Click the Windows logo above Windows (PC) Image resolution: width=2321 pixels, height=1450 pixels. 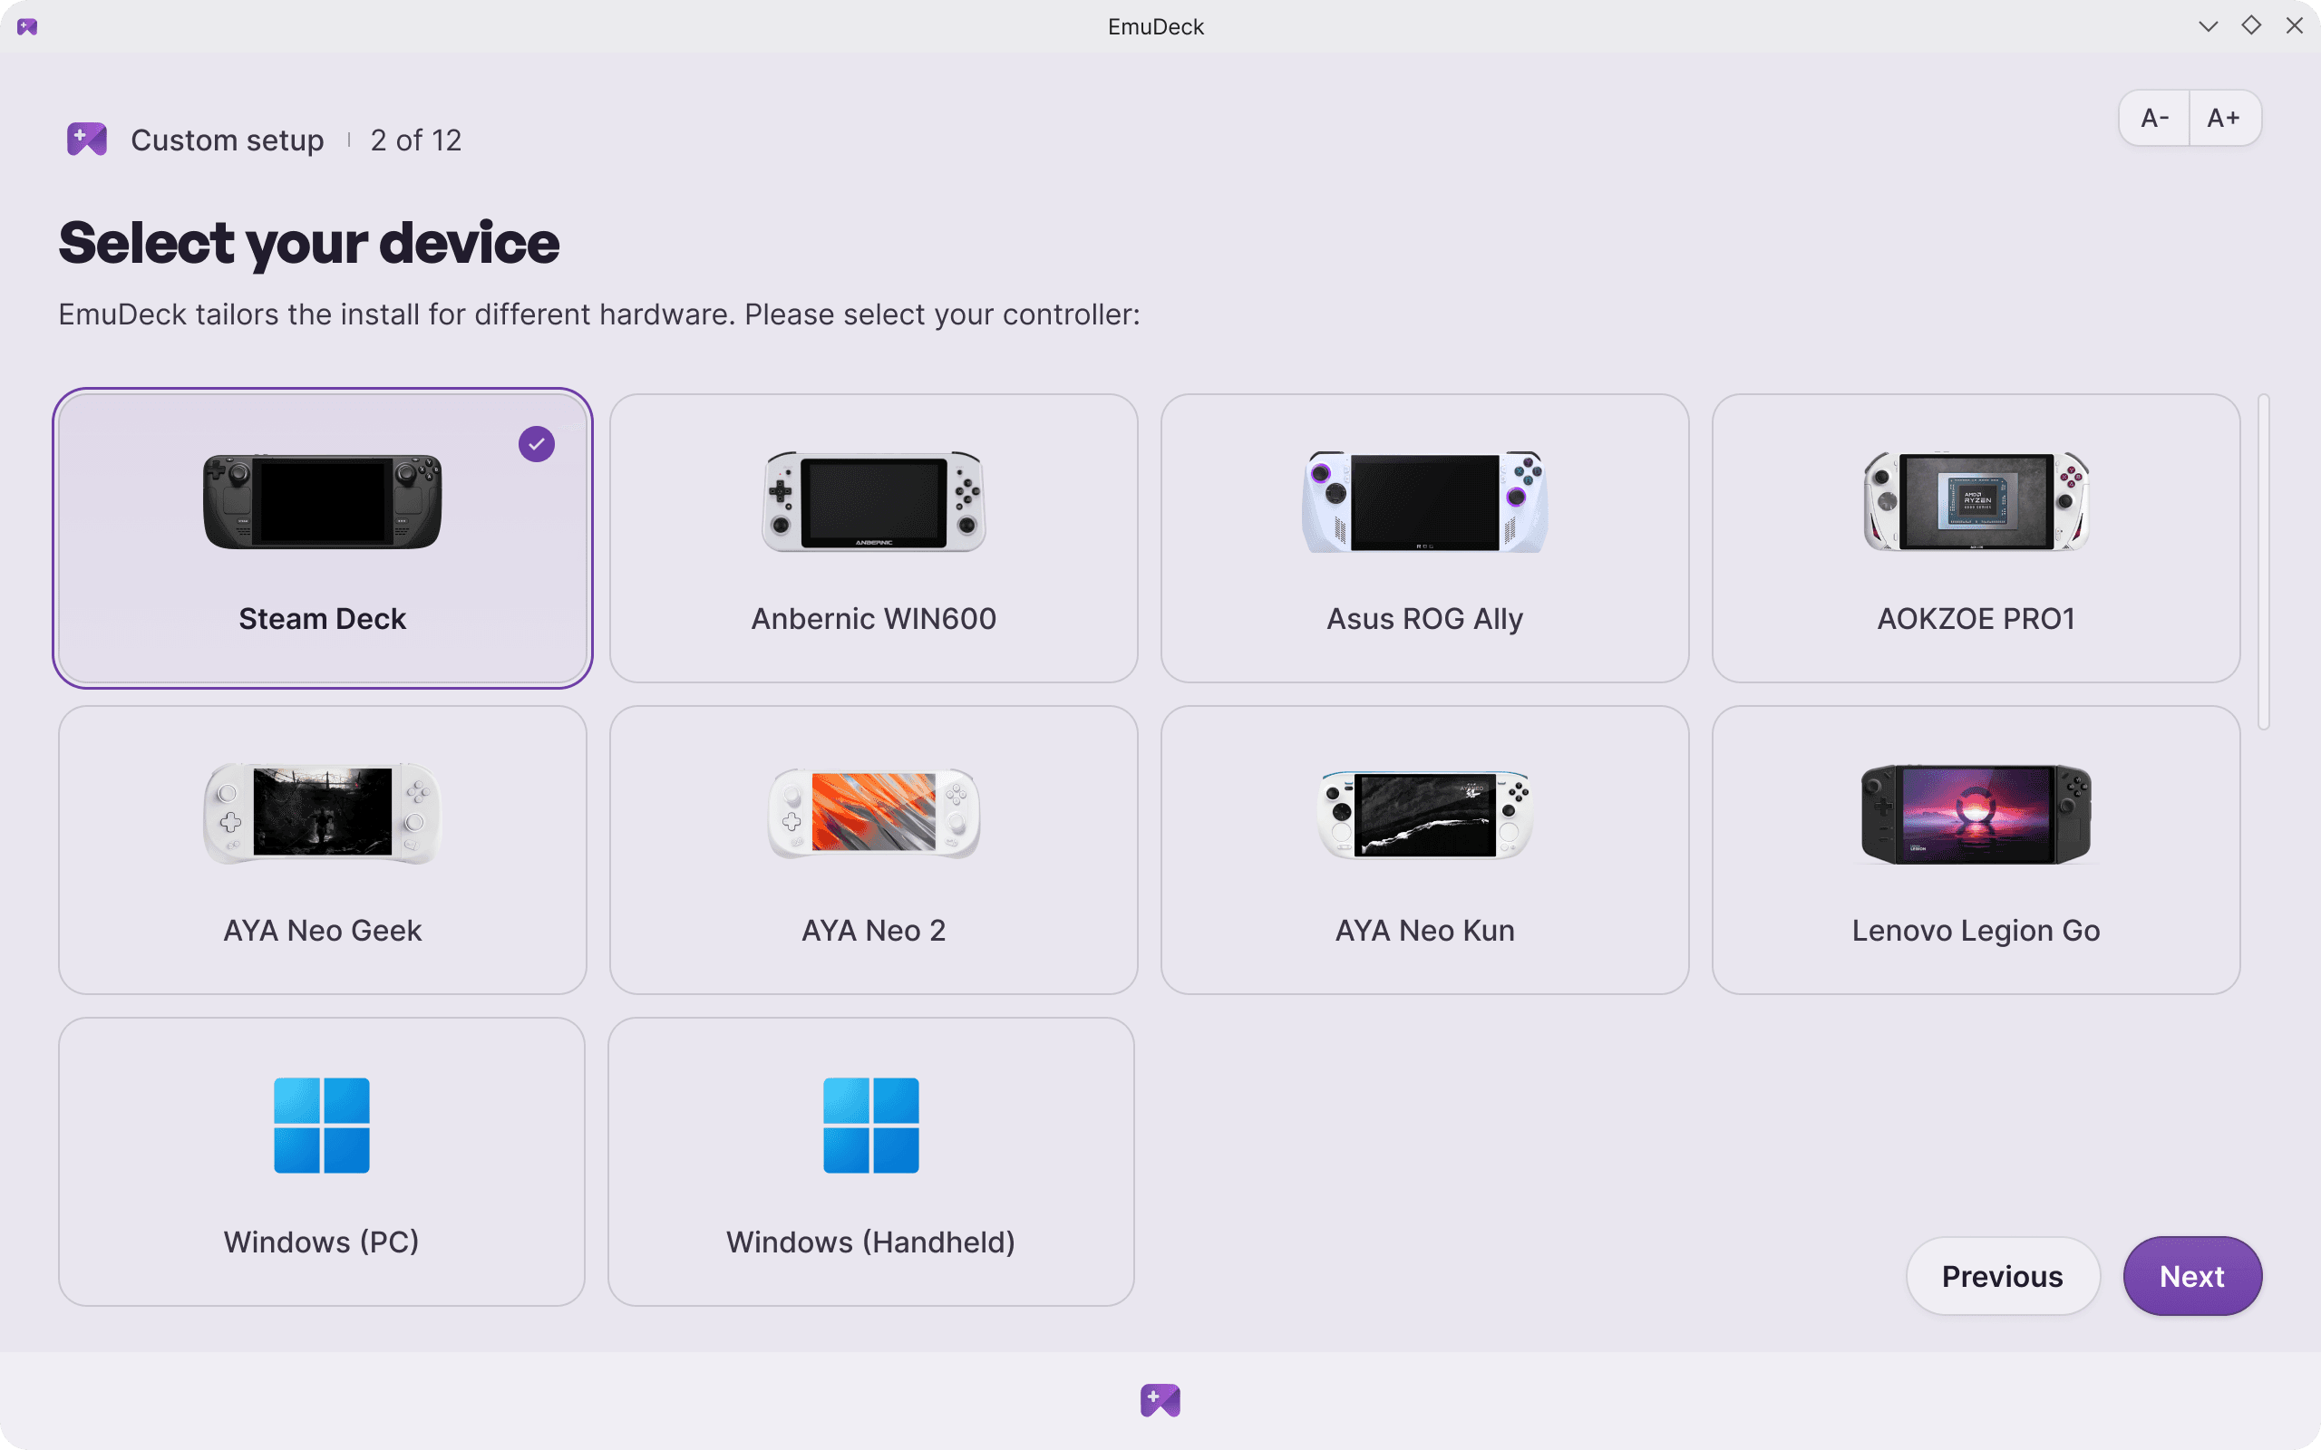(321, 1125)
